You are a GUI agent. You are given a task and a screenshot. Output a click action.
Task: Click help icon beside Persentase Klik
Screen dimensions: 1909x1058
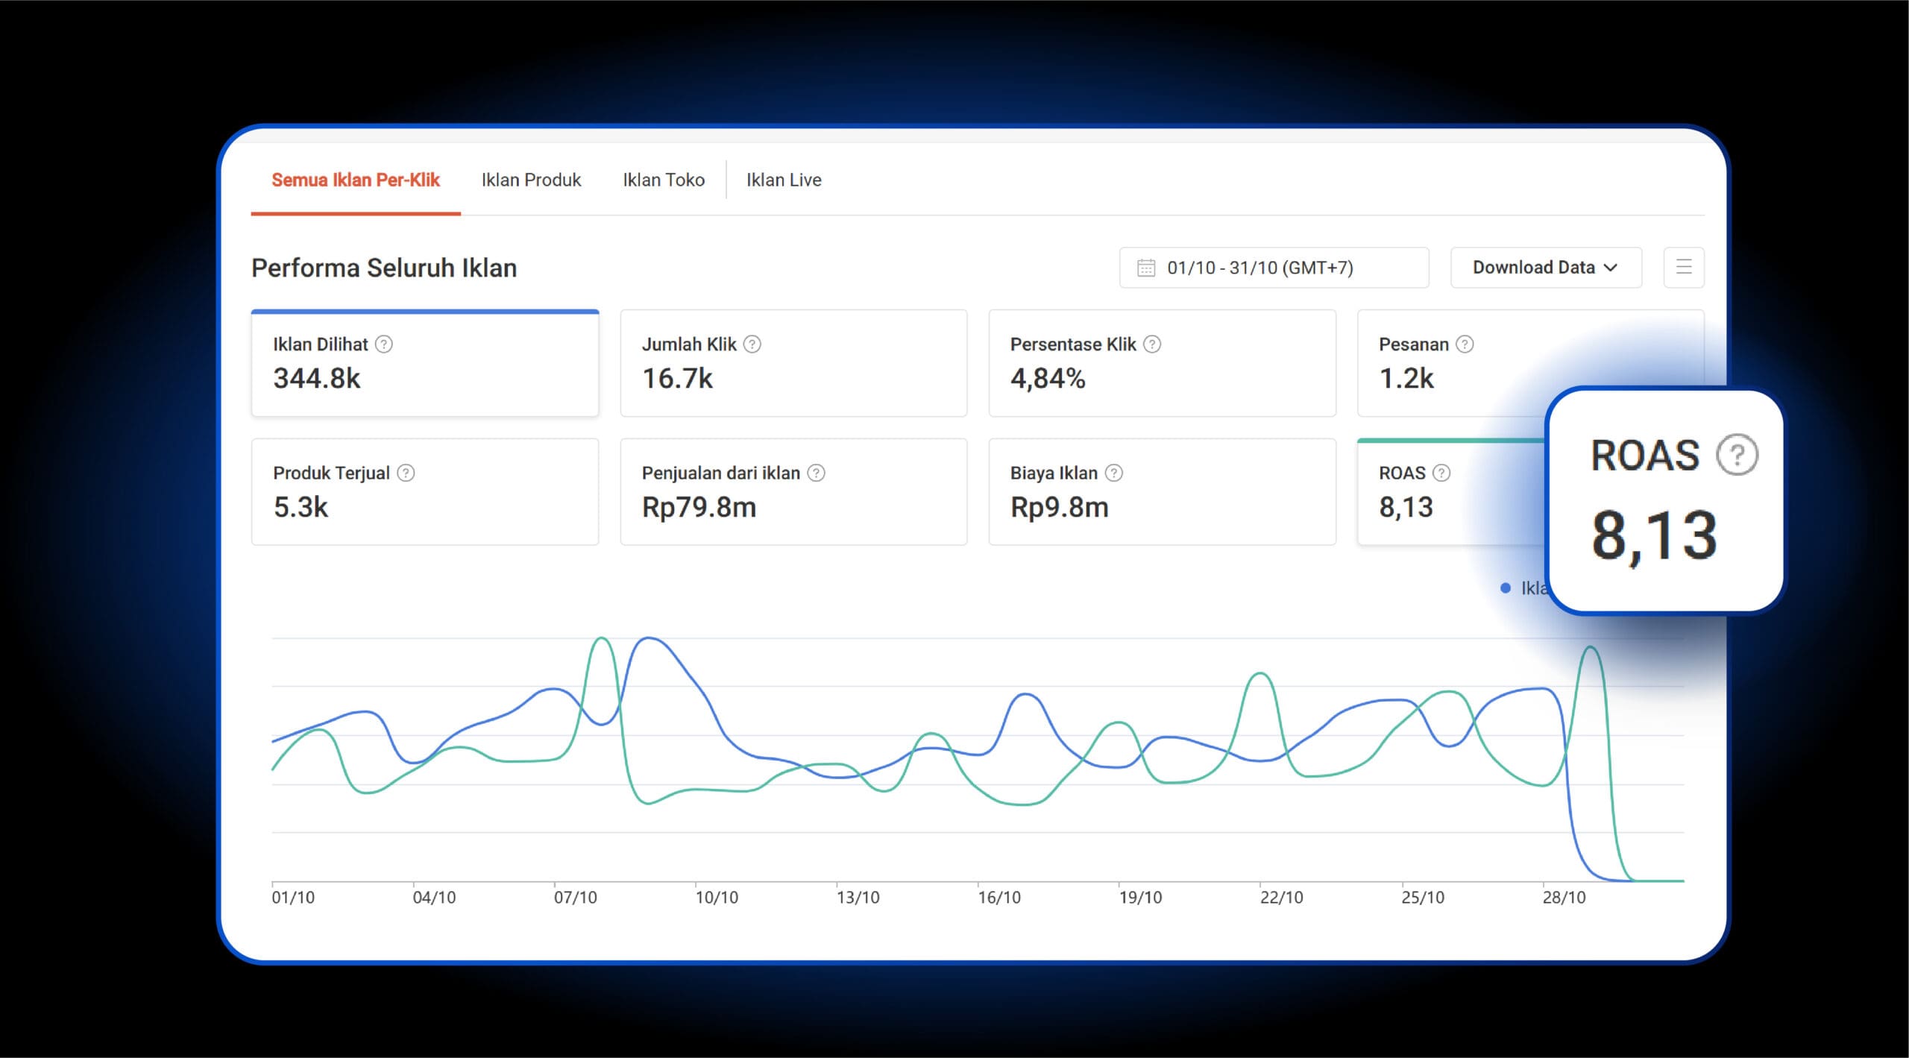1152,344
